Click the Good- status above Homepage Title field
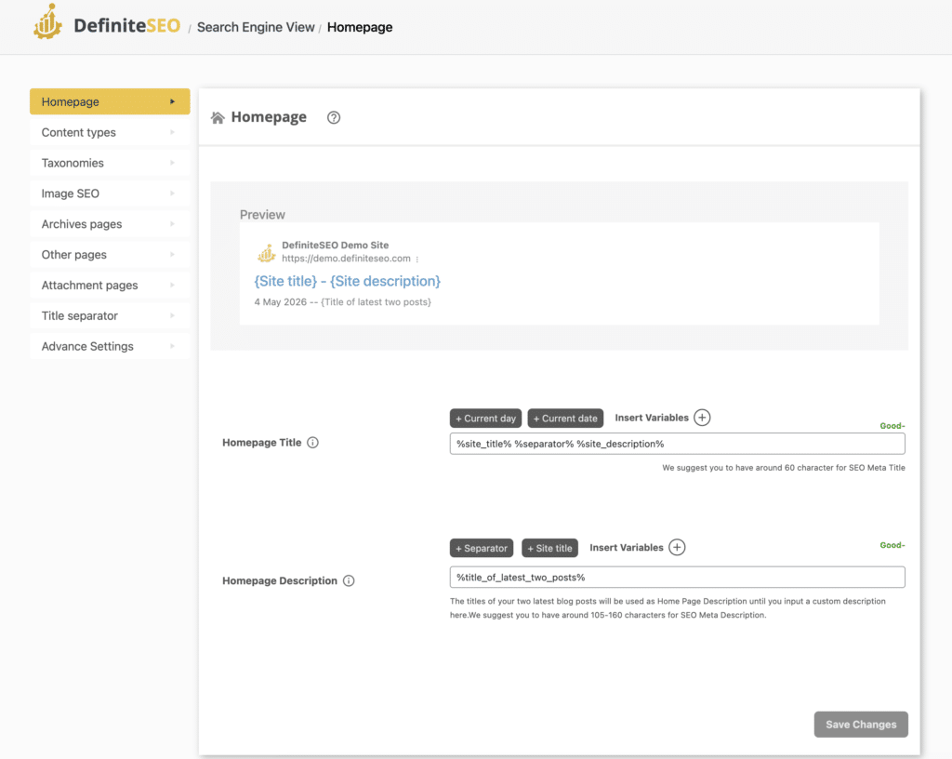 point(892,426)
